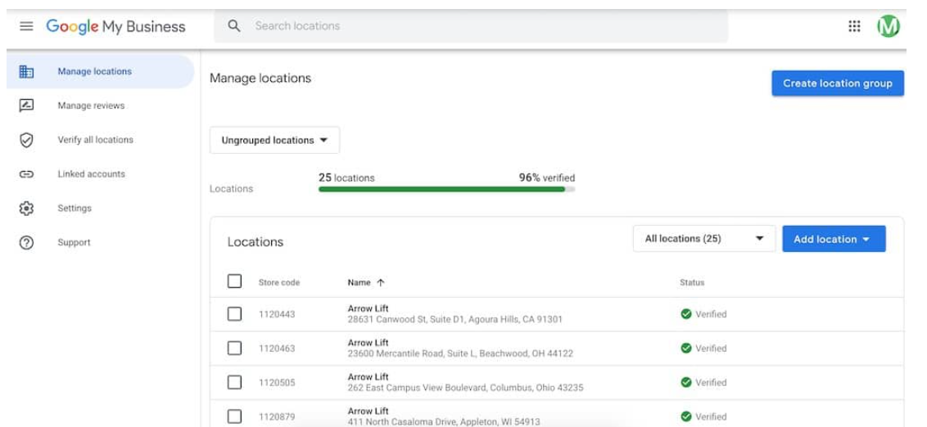Check the box for store 1120443
Image resolution: width=927 pixels, height=427 pixels.
(x=235, y=314)
